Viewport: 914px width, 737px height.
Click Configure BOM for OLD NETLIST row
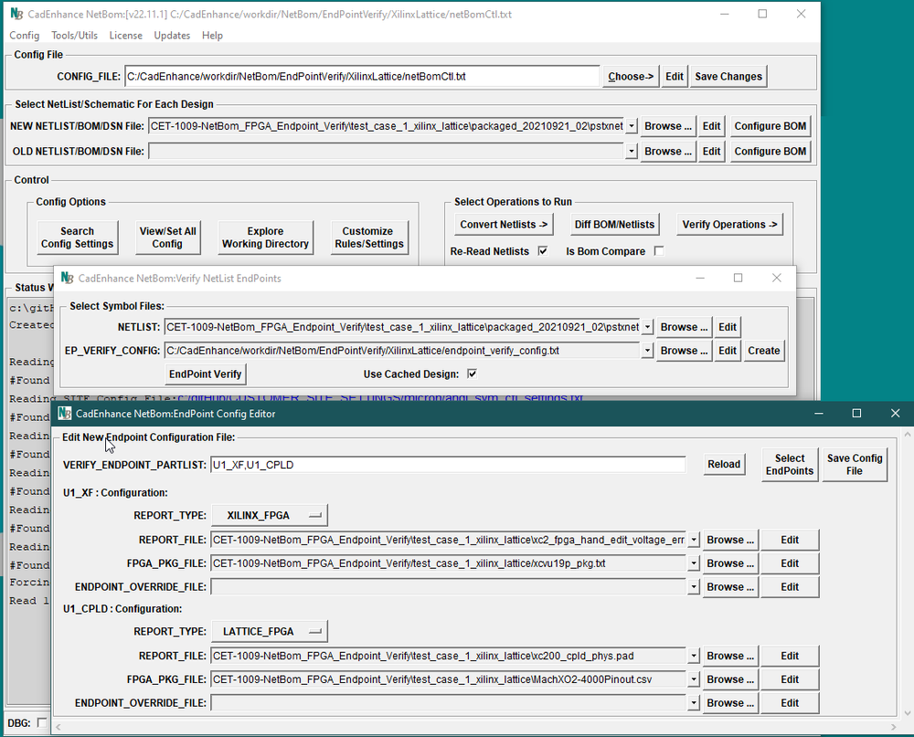click(770, 151)
